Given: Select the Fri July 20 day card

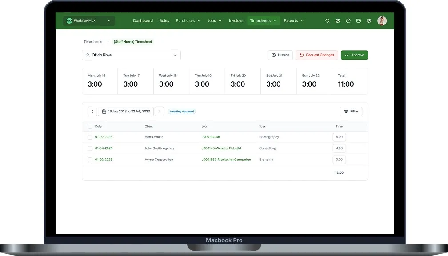Looking at the screenshot, I should [x=243, y=81].
